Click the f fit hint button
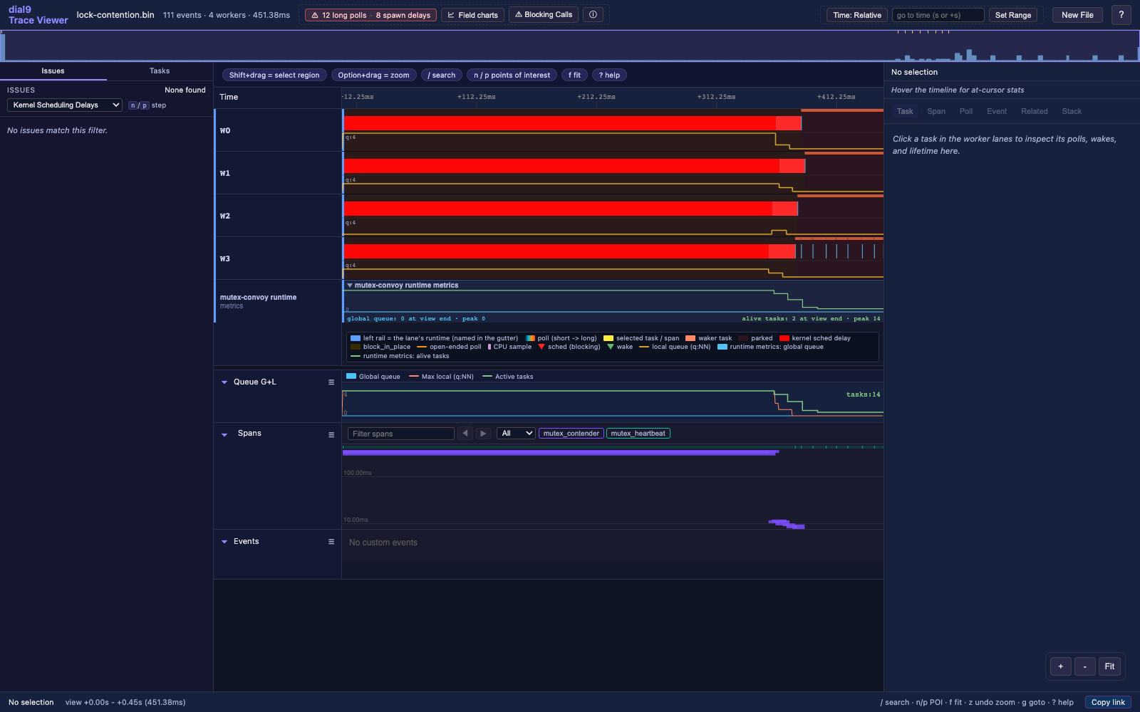 (574, 75)
